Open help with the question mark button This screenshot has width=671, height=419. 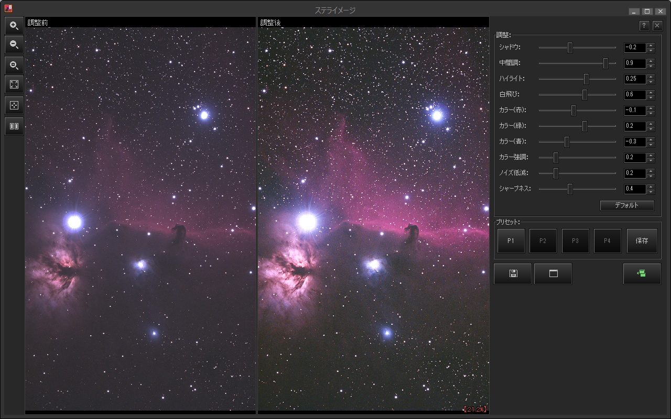coord(644,26)
